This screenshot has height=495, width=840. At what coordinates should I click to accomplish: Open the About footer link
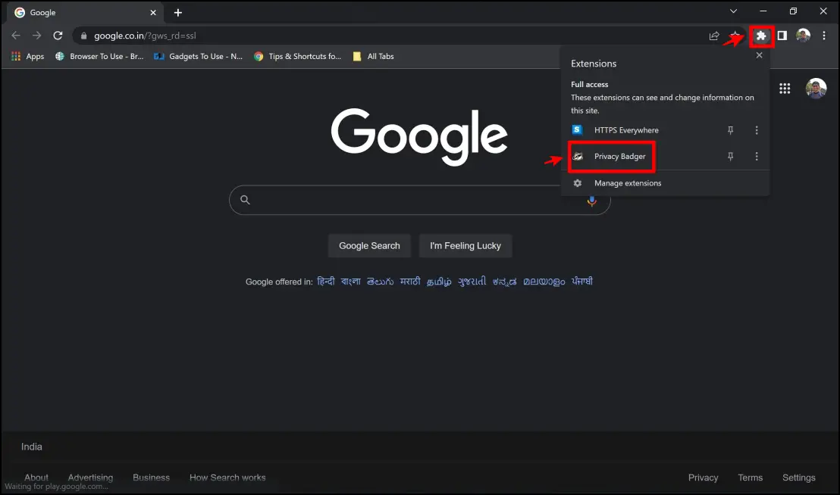36,478
